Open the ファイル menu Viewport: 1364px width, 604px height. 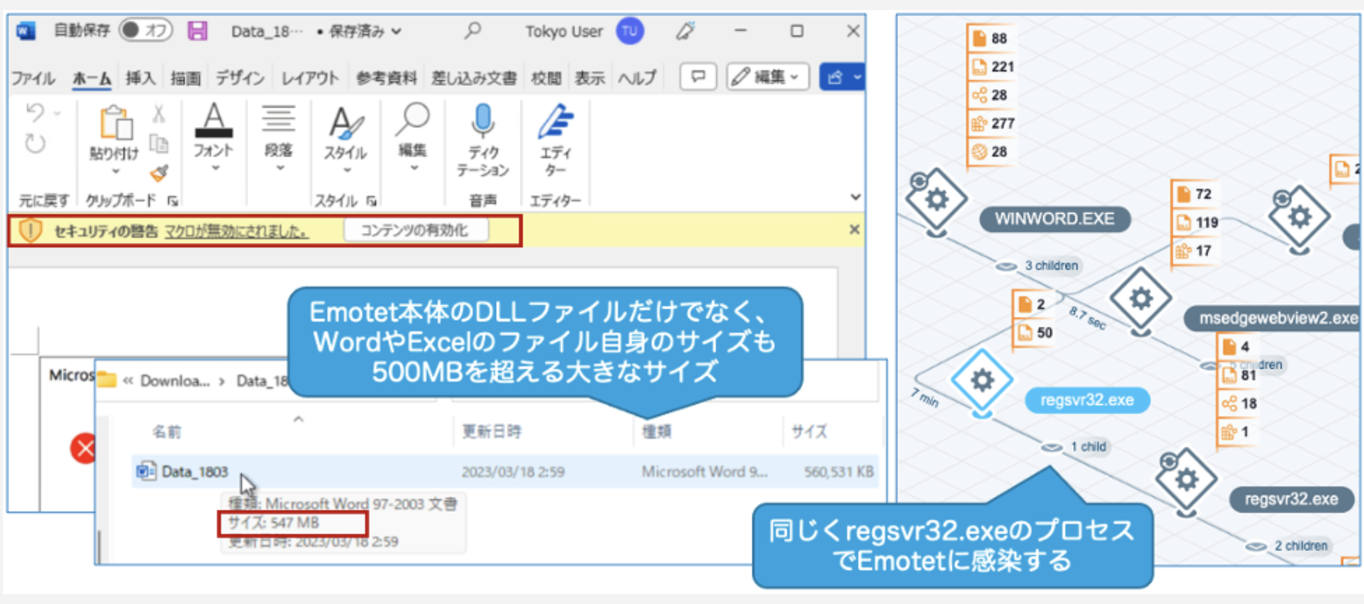click(33, 77)
